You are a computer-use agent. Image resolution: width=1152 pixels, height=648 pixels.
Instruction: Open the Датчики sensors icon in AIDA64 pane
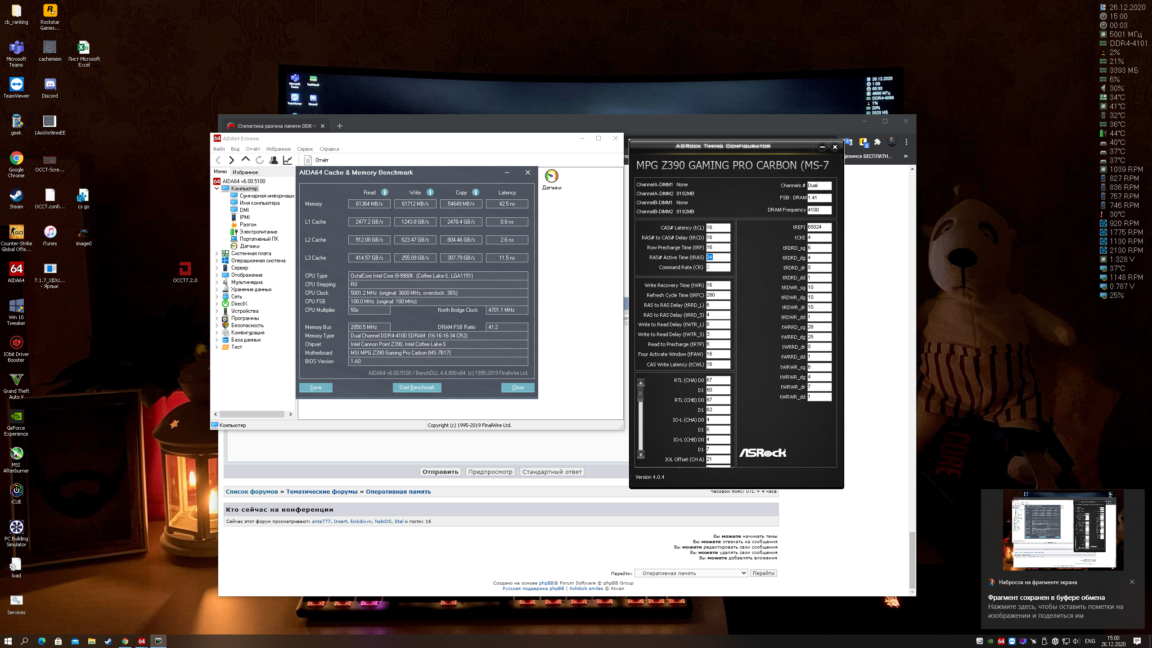click(551, 180)
